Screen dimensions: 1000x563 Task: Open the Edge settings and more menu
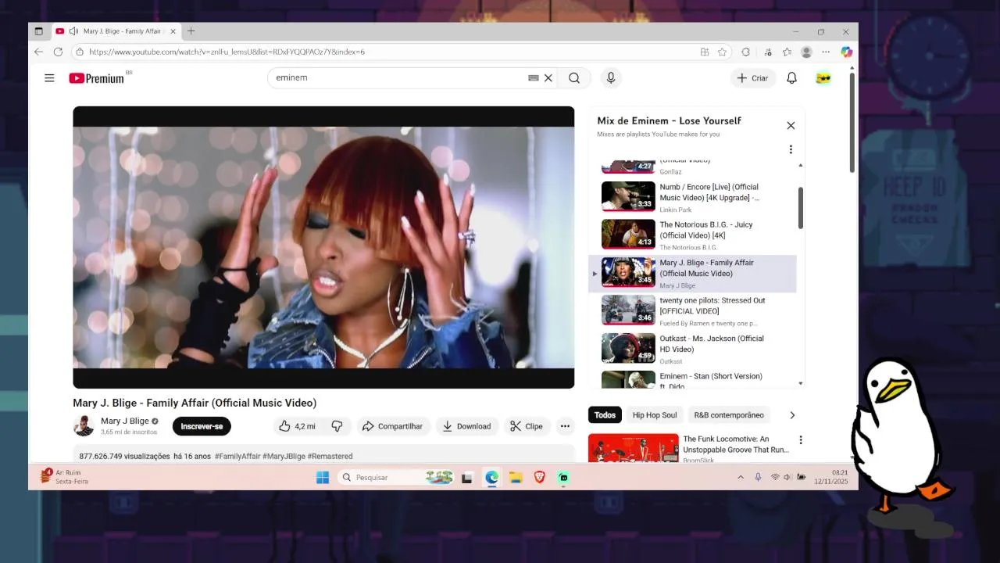click(x=826, y=52)
